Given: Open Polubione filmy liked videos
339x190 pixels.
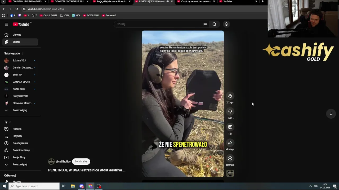Looking at the screenshot, I should [20, 150].
